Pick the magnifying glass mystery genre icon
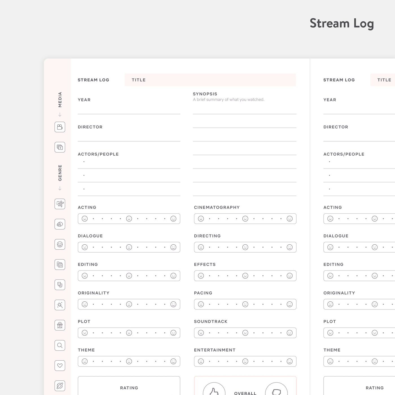The image size is (395, 395). (x=60, y=345)
